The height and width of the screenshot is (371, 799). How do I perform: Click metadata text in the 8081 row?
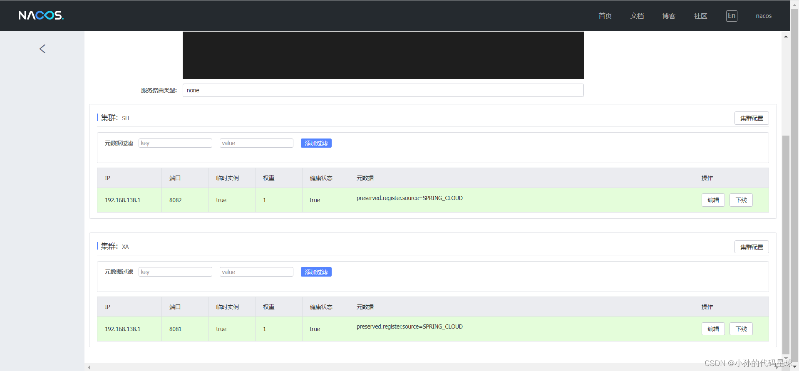coord(409,326)
